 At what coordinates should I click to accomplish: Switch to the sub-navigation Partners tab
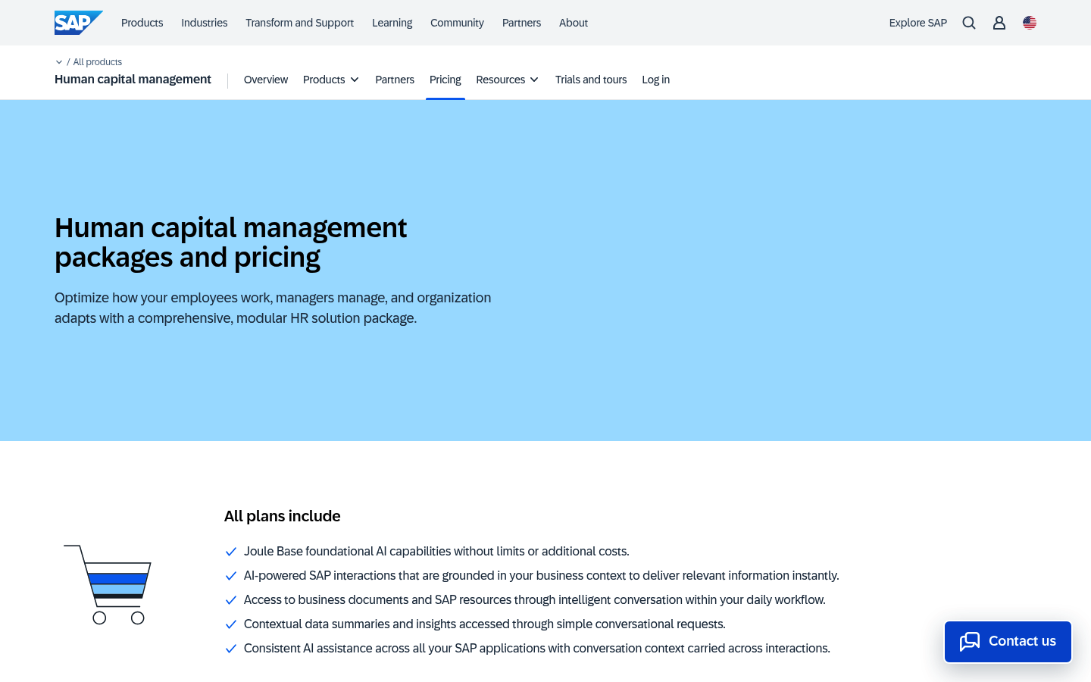[x=395, y=80]
